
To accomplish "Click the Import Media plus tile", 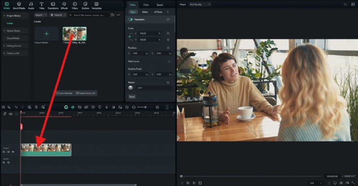I will 47,34.
